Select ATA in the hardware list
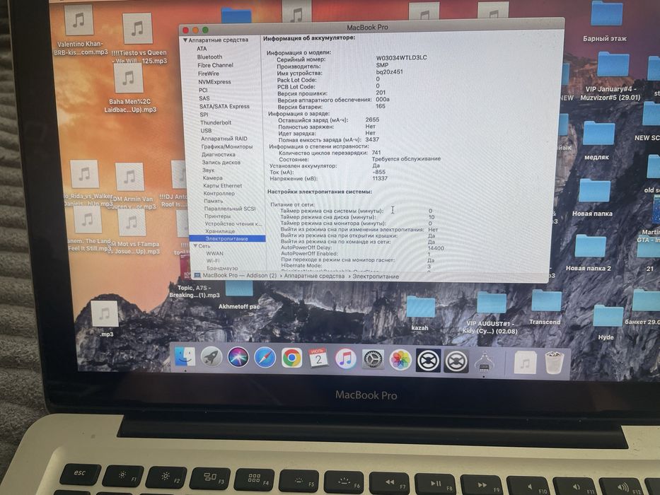Viewport: 660px width, 495px height. pos(202,49)
